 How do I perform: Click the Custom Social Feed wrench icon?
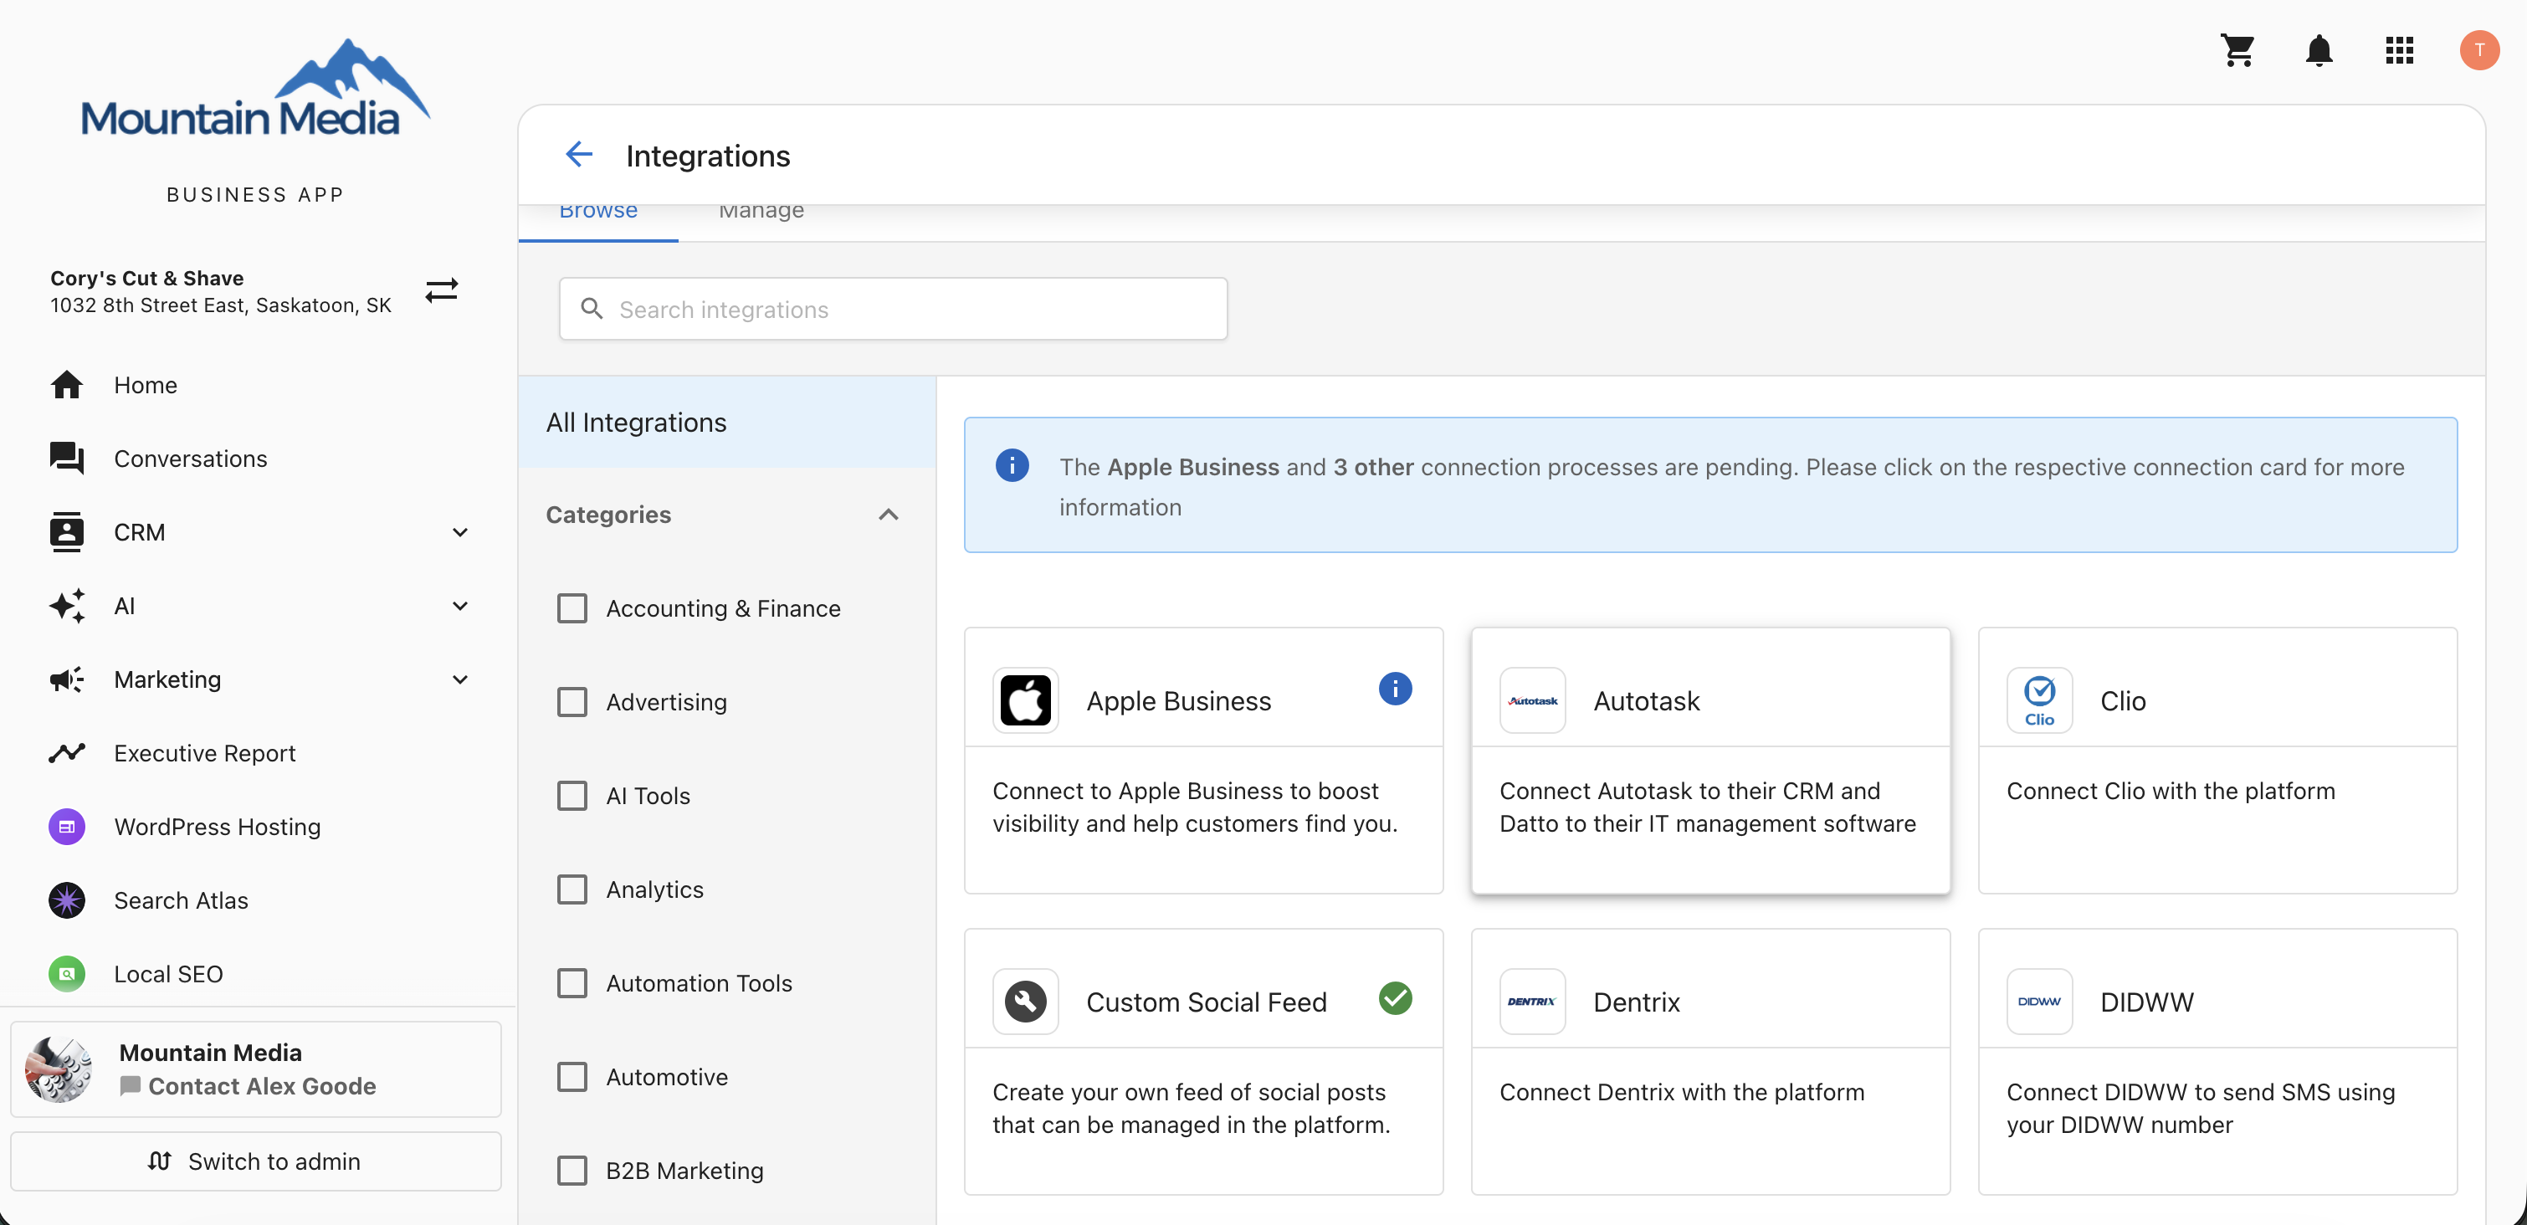(1025, 1002)
